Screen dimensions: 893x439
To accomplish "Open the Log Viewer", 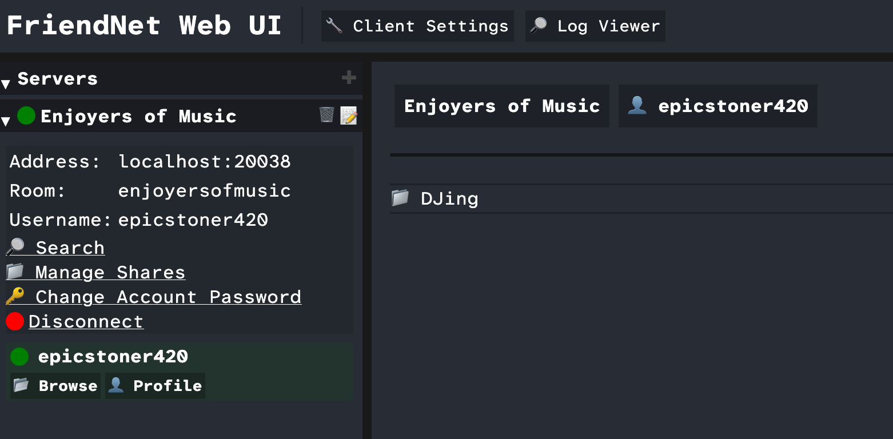I will coord(595,26).
